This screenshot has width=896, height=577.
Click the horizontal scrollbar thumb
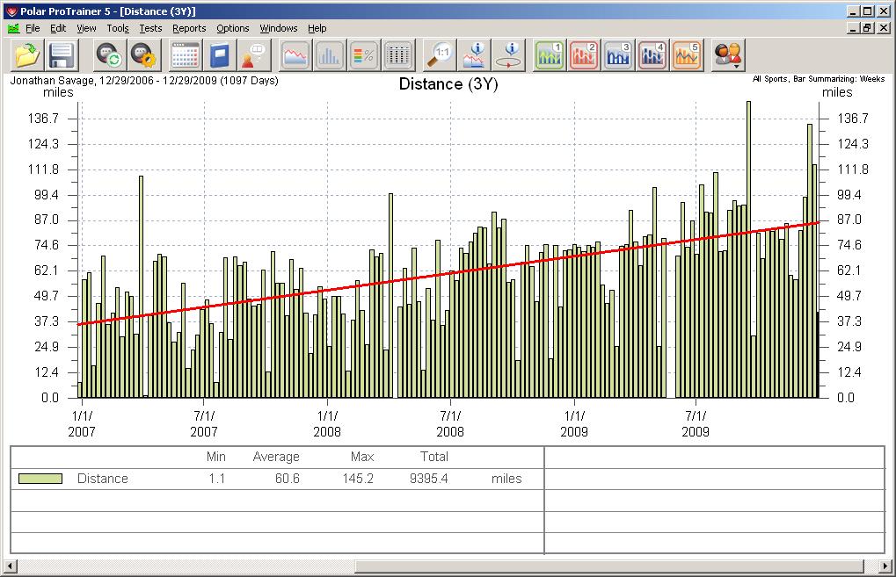(x=609, y=566)
